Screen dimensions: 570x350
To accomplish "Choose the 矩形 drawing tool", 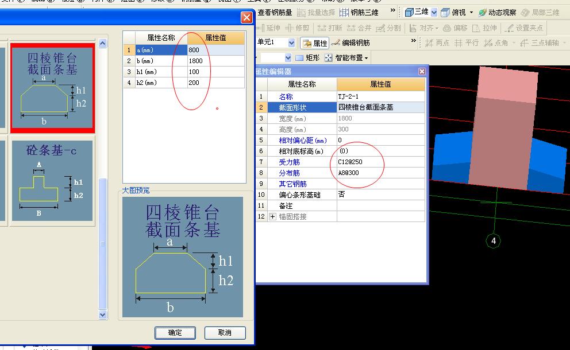I will point(307,58).
